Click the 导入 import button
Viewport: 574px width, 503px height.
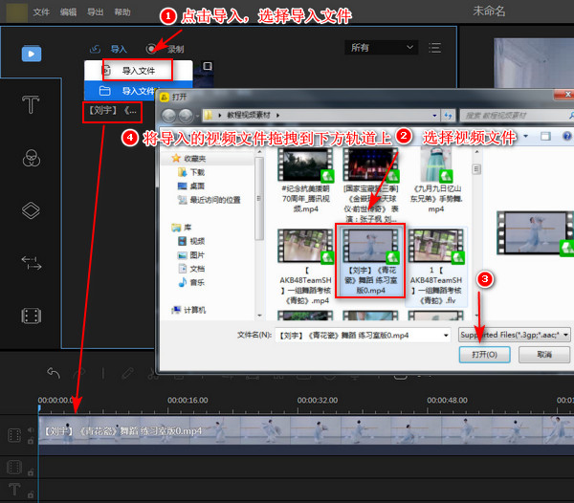(x=108, y=49)
